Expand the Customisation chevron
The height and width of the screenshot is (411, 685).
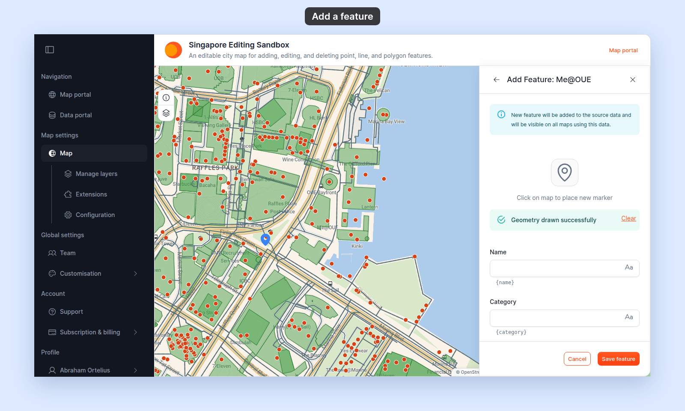pos(136,274)
